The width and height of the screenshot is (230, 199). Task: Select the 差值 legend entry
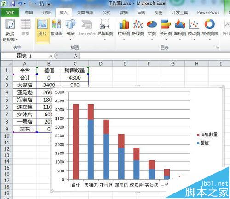coord(203,143)
